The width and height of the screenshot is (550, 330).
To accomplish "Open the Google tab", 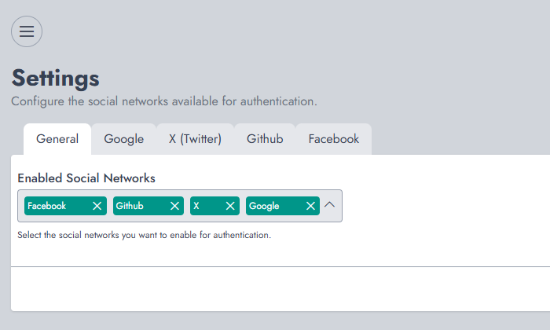I will 124,139.
